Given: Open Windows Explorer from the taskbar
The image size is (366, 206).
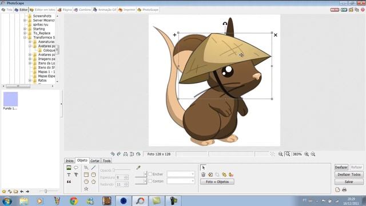Looking at the screenshot, I should pos(24,201).
